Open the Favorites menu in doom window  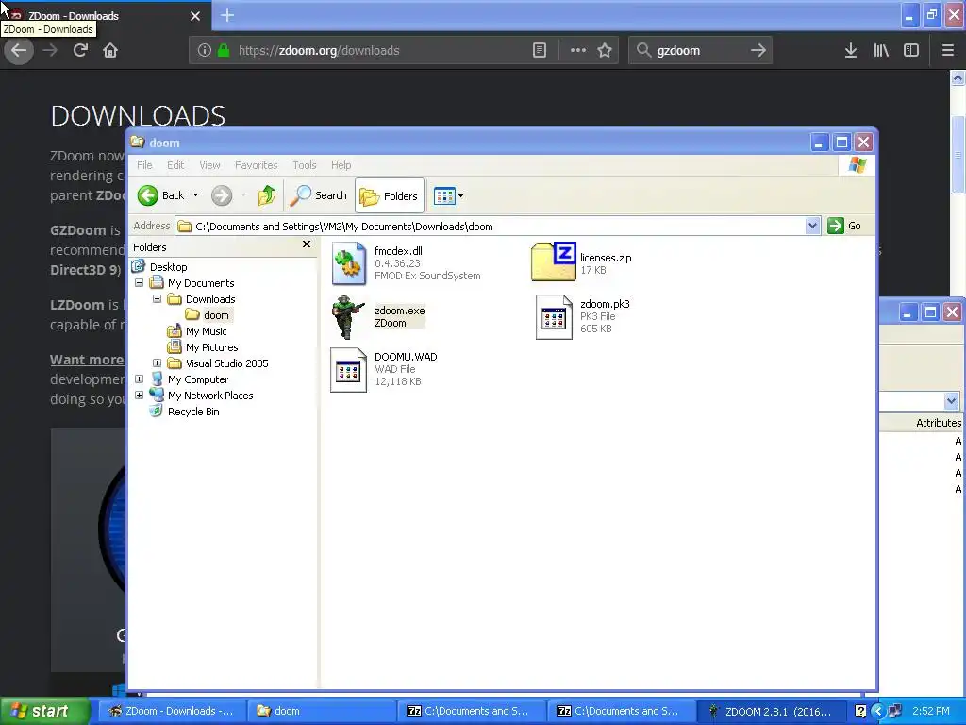point(256,165)
